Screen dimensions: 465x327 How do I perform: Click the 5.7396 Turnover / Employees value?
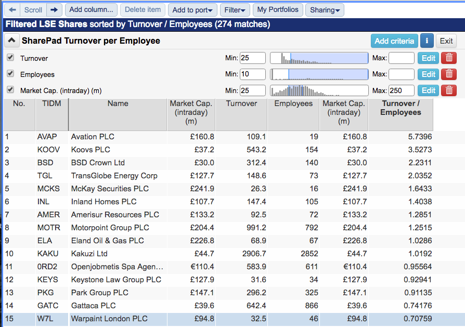(420, 137)
